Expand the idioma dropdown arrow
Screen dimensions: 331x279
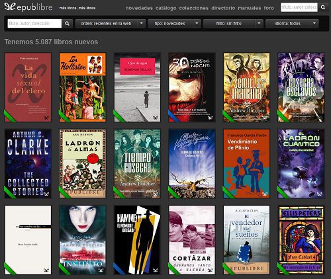[314, 23]
